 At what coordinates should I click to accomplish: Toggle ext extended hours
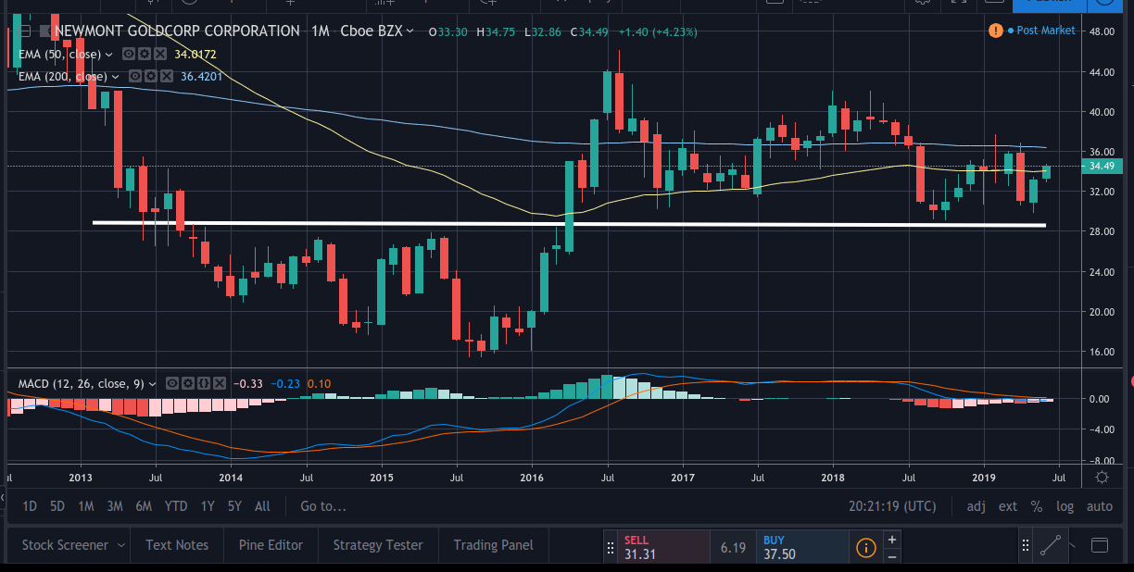tap(1008, 506)
